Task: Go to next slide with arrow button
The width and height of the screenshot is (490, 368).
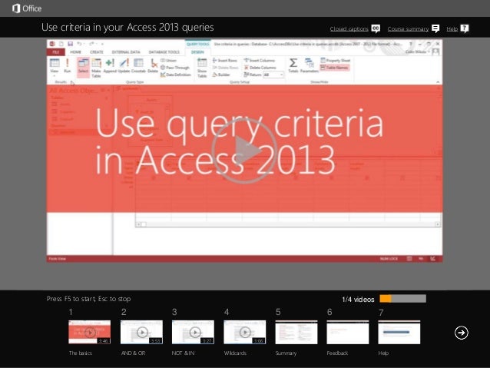Action: click(462, 333)
